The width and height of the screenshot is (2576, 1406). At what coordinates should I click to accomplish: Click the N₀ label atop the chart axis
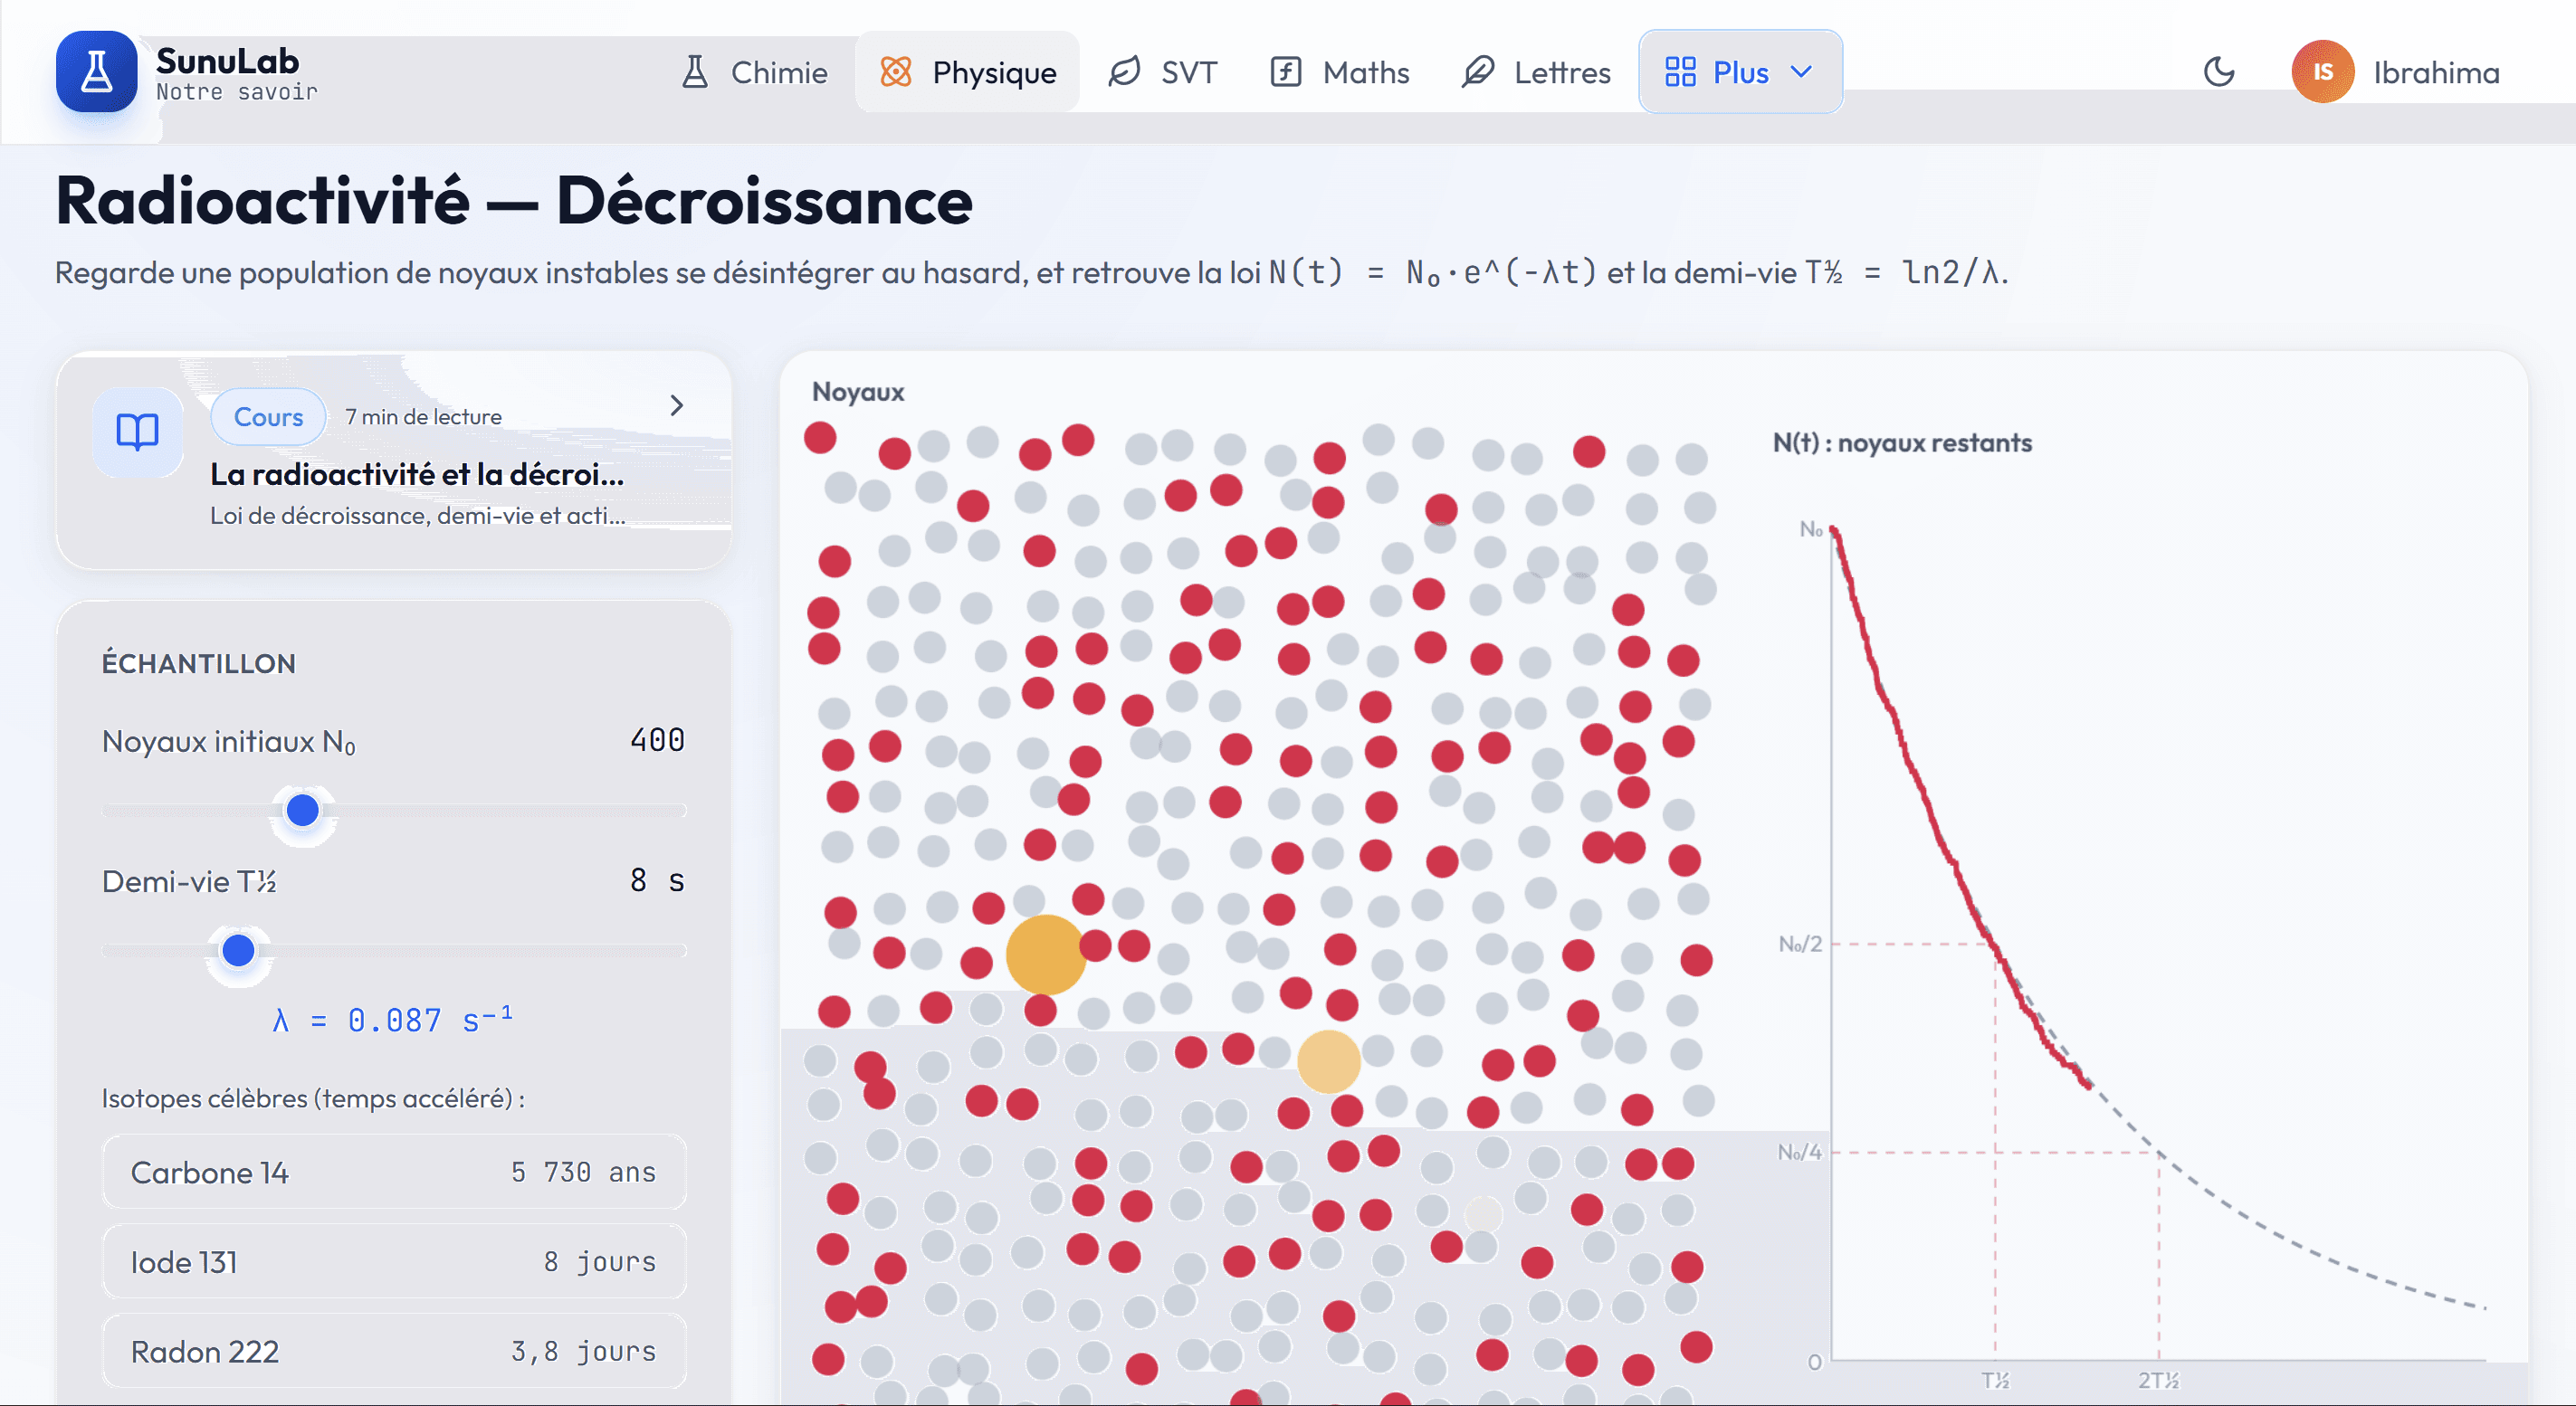coord(1811,528)
